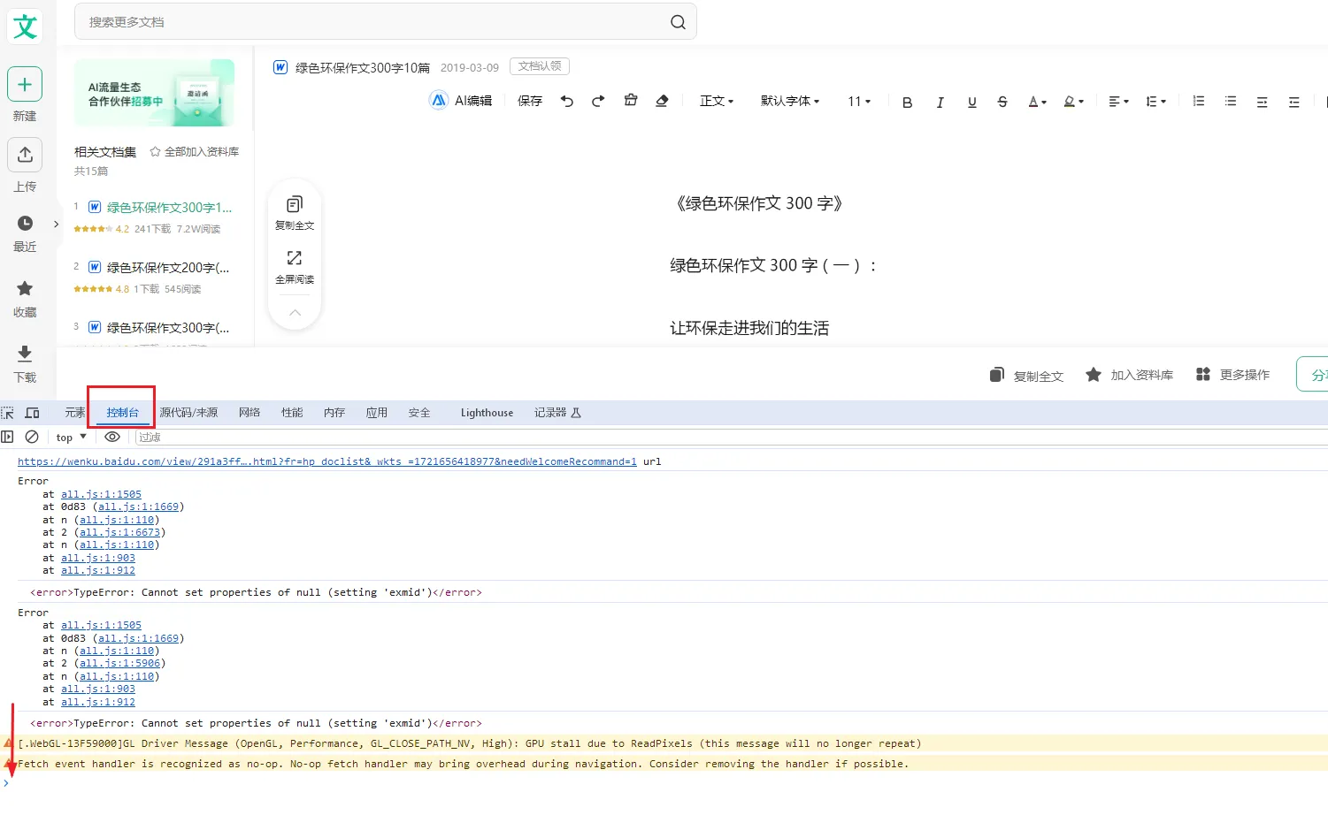Switch to the 源代码/来源 tab
Screen dimensions: 1328x815
tap(188, 413)
